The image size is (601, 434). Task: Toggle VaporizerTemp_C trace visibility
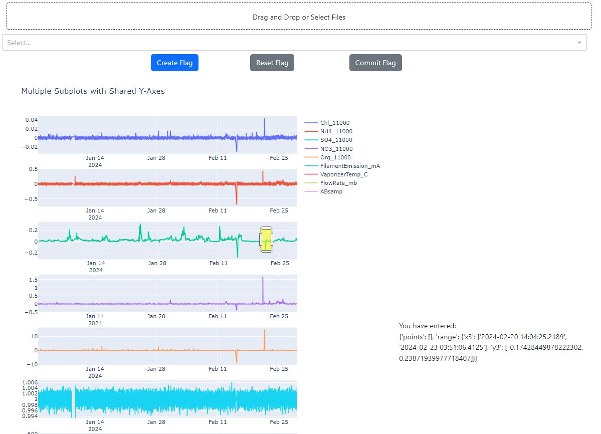pyautogui.click(x=344, y=174)
